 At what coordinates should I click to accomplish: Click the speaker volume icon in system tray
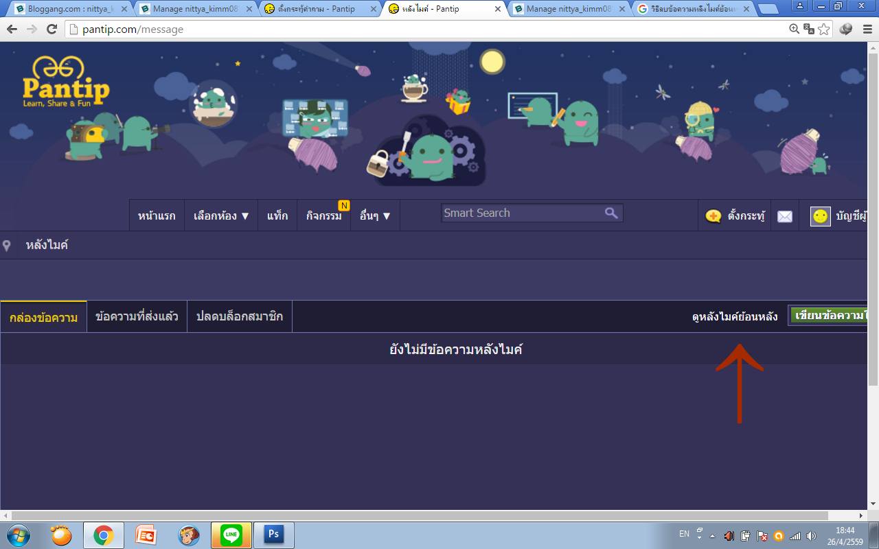(811, 536)
